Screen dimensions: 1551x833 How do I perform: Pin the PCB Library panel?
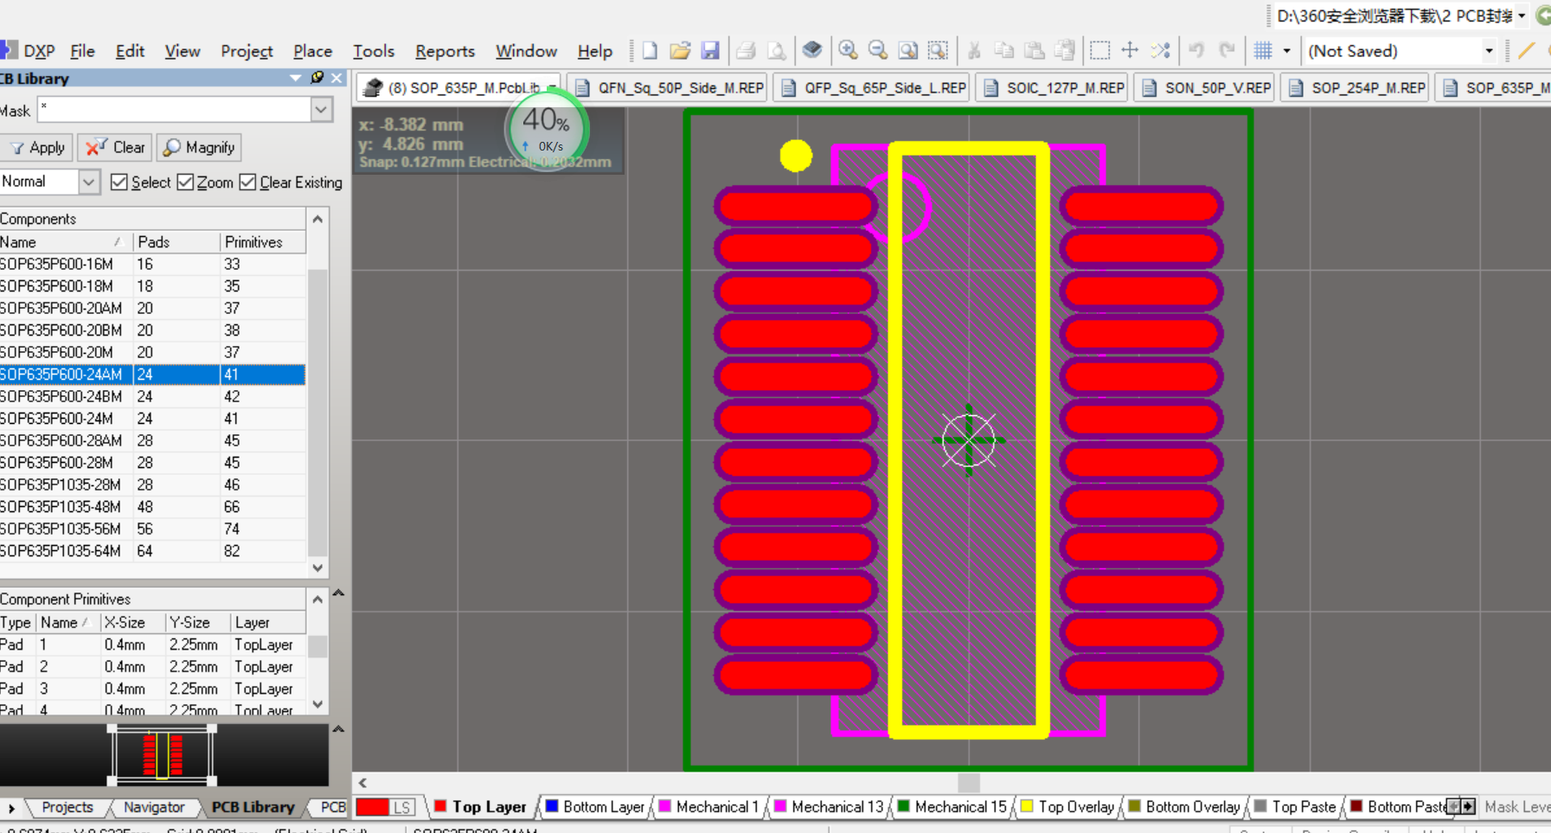pyautogui.click(x=317, y=78)
